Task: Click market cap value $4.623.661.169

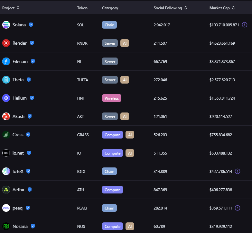Action: [222, 43]
